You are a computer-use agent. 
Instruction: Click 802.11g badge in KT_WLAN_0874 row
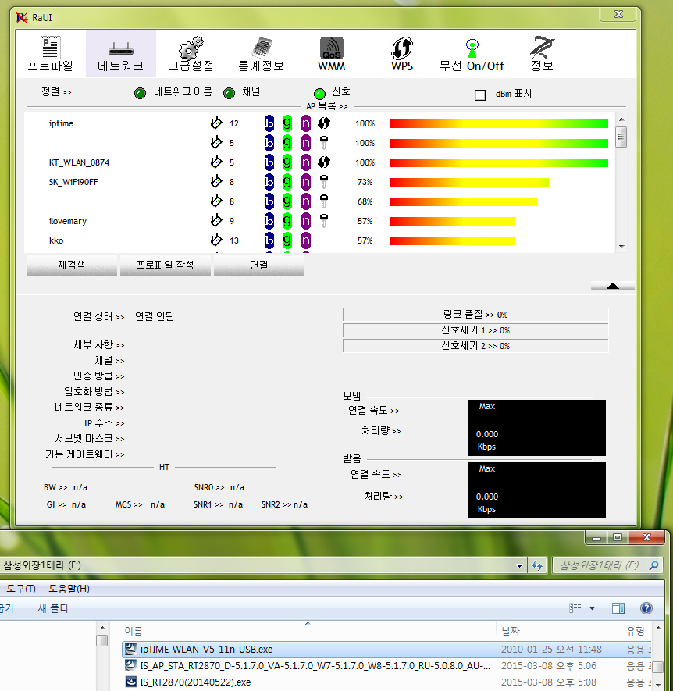pyautogui.click(x=287, y=162)
